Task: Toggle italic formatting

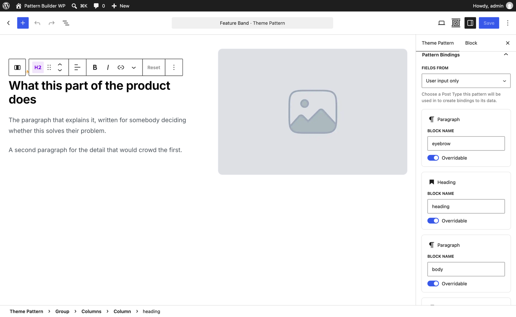Action: (108, 67)
